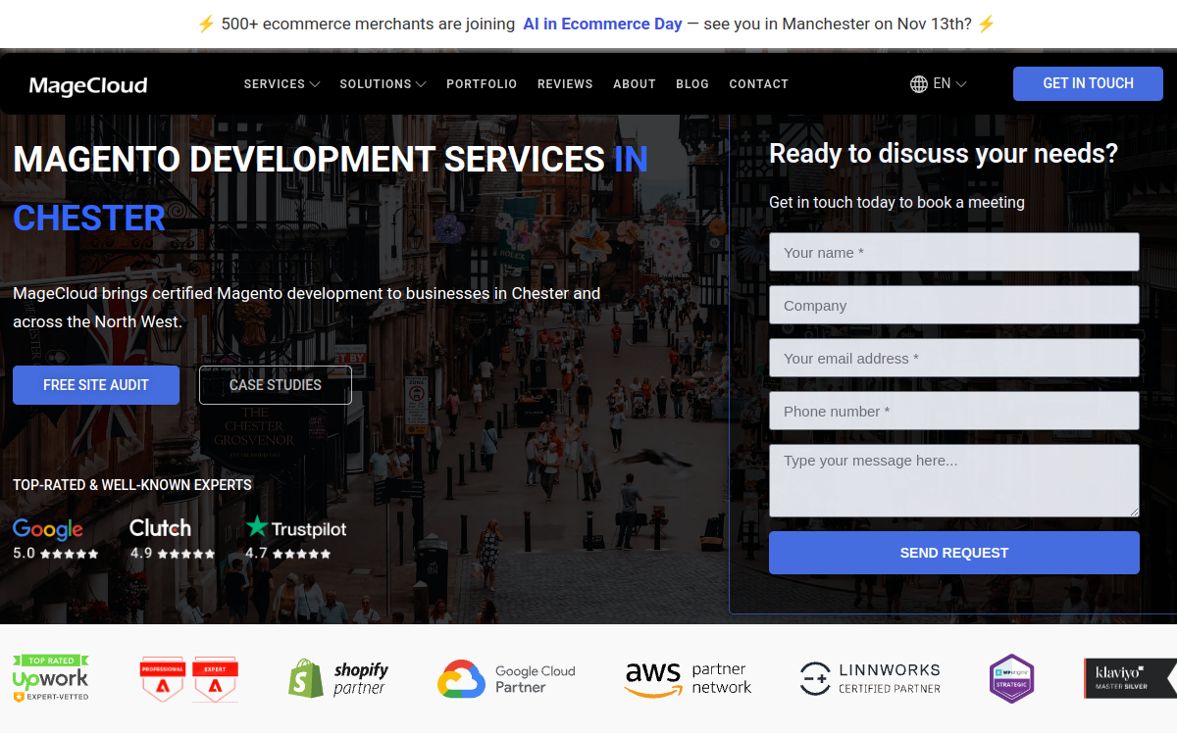Click the Magento Development Services heading
The height and width of the screenshot is (735, 1177).
point(331,188)
